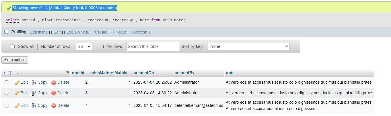Open the Explain SQL link
391x116 pixels.
tap(78, 32)
